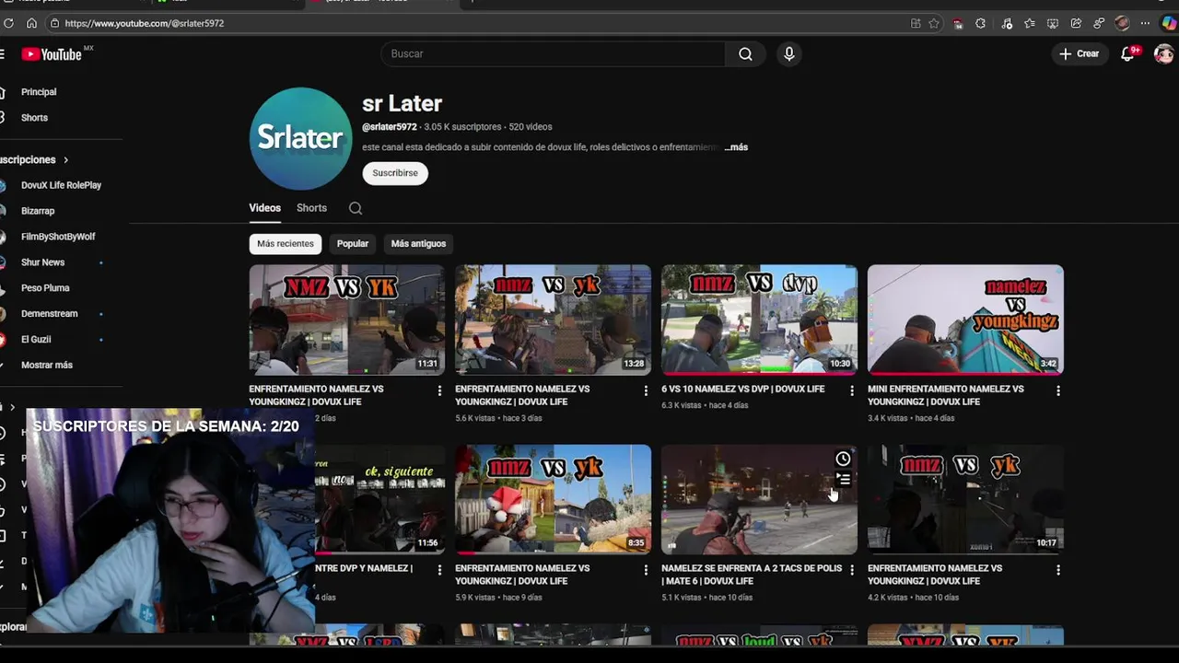The width and height of the screenshot is (1179, 663).
Task: Open the Peso Pluma subscription
Action: pyautogui.click(x=45, y=288)
